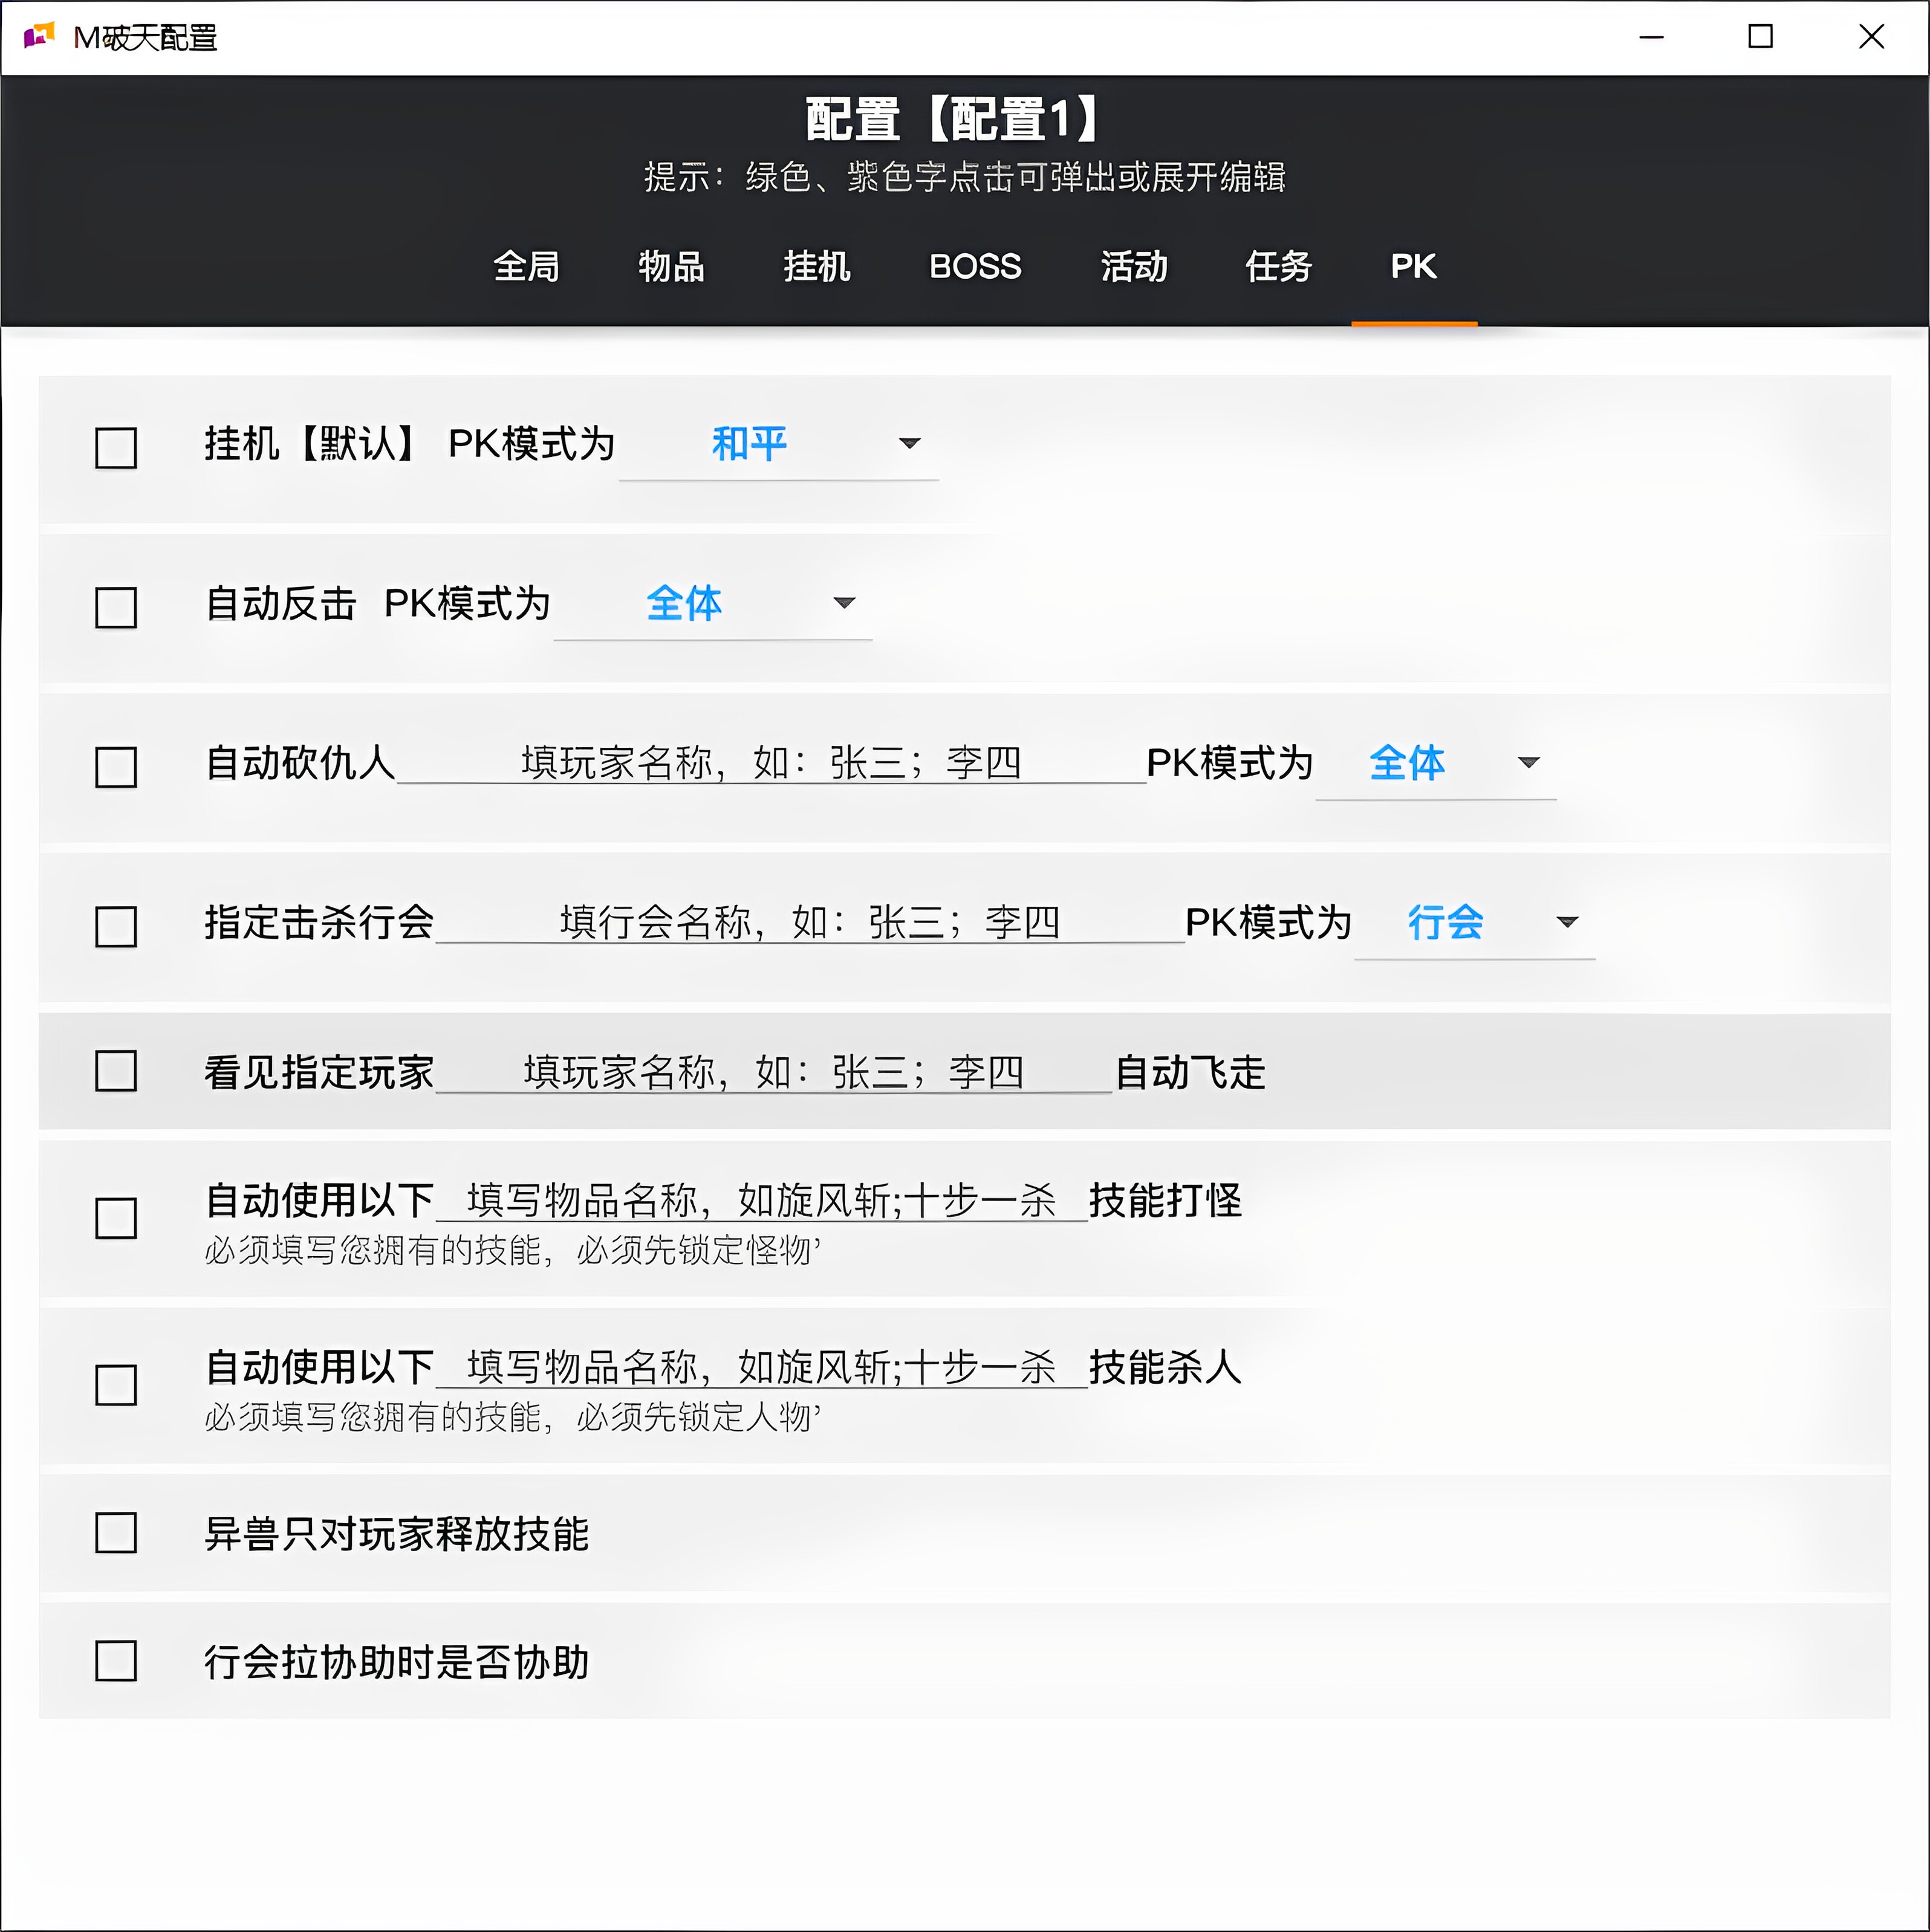Open the 任务 tab
The width and height of the screenshot is (1930, 1932).
(1279, 267)
